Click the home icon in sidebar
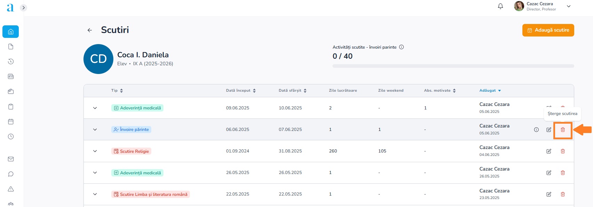Image resolution: width=593 pixels, height=207 pixels. tap(11, 32)
